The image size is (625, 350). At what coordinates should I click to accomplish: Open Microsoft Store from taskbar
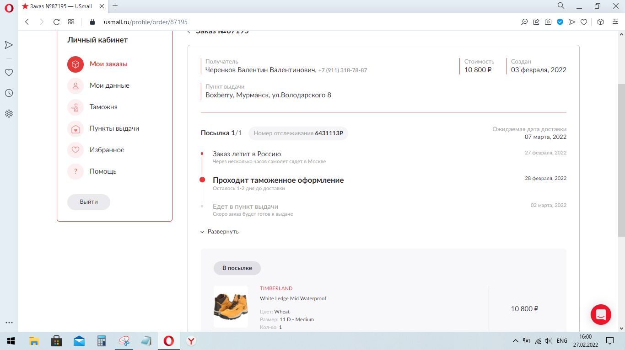(57, 341)
